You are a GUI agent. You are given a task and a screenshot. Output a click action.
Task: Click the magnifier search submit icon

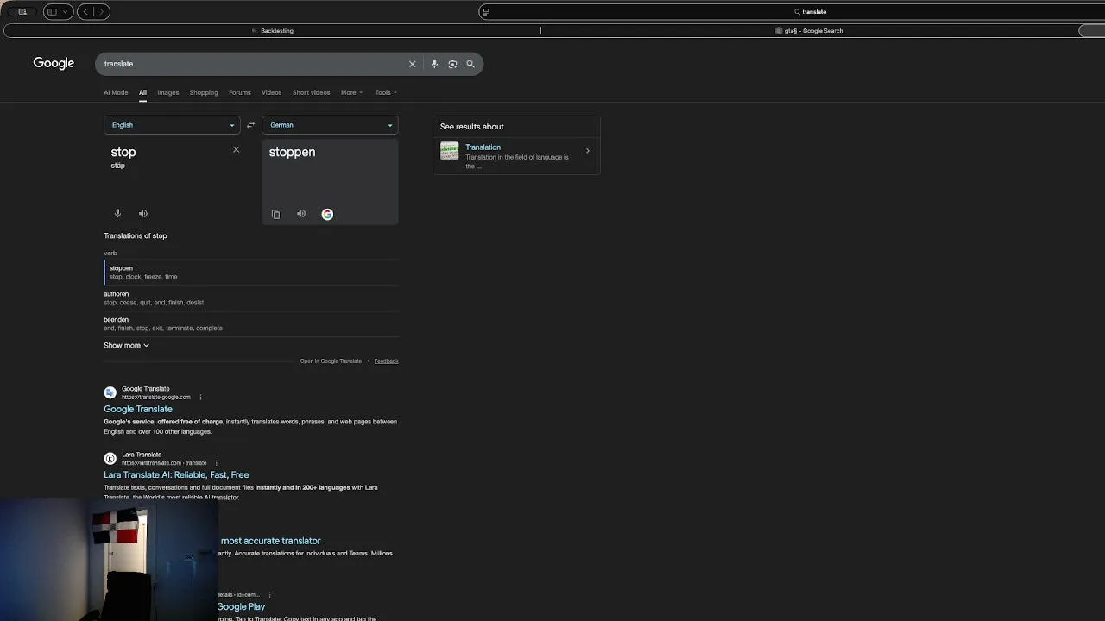[x=470, y=64]
